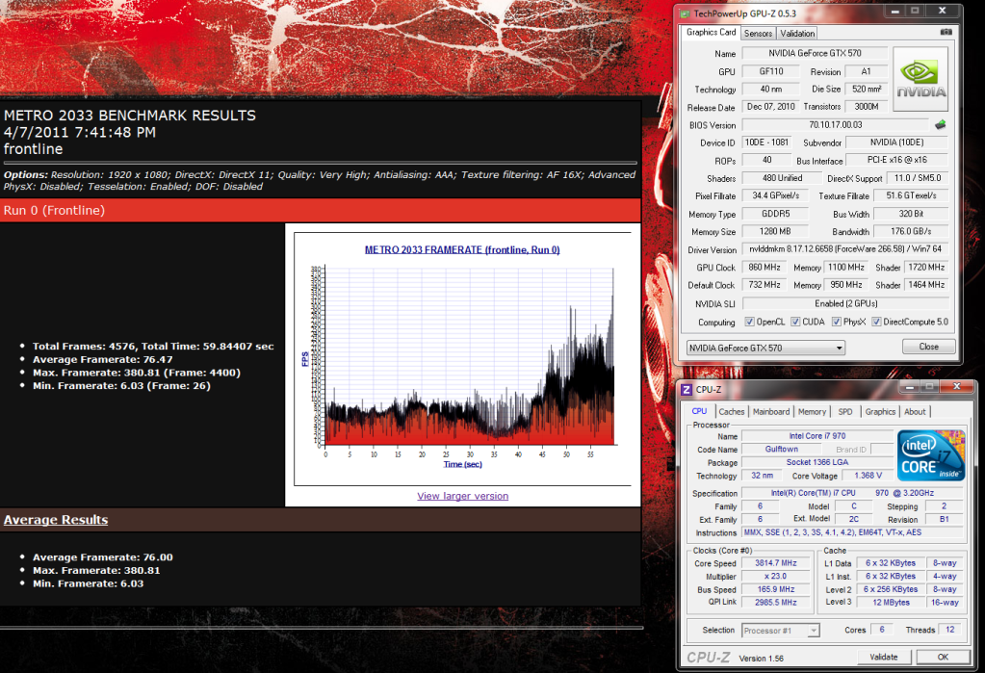The height and width of the screenshot is (673, 985).
Task: Open the Processor #1 selection dropdown
Action: [x=780, y=631]
